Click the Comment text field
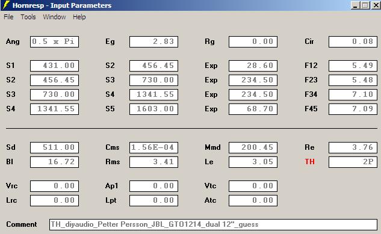Viewport: 381px width, 234px height. tap(213, 224)
